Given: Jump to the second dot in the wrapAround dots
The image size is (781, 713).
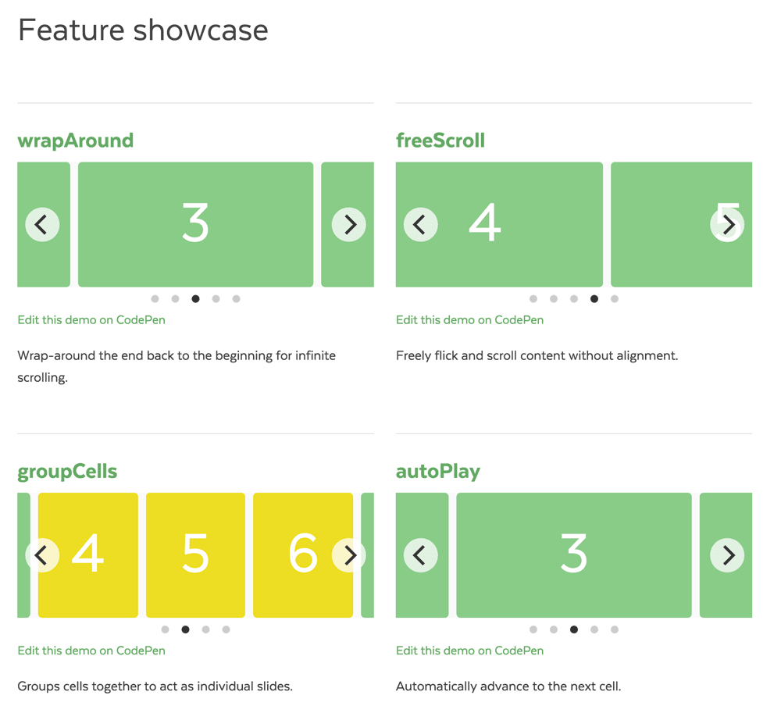Looking at the screenshot, I should pos(175,298).
